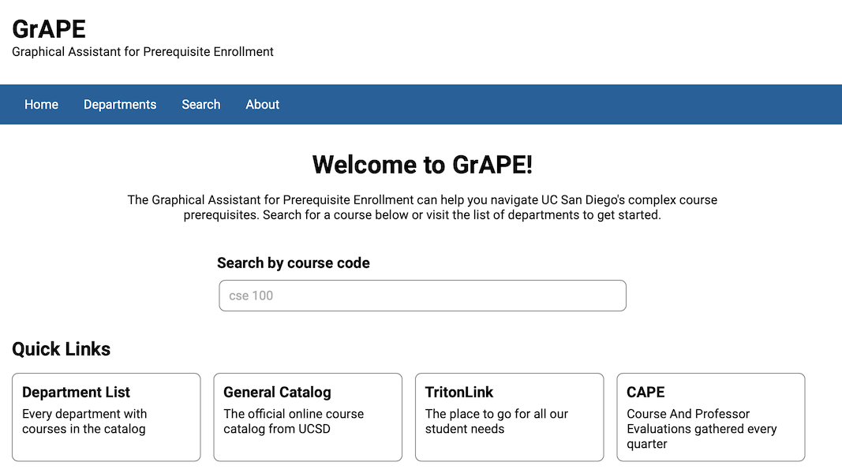Viewport: 842px width, 473px height.
Task: Go to the Home page
Action: click(41, 105)
